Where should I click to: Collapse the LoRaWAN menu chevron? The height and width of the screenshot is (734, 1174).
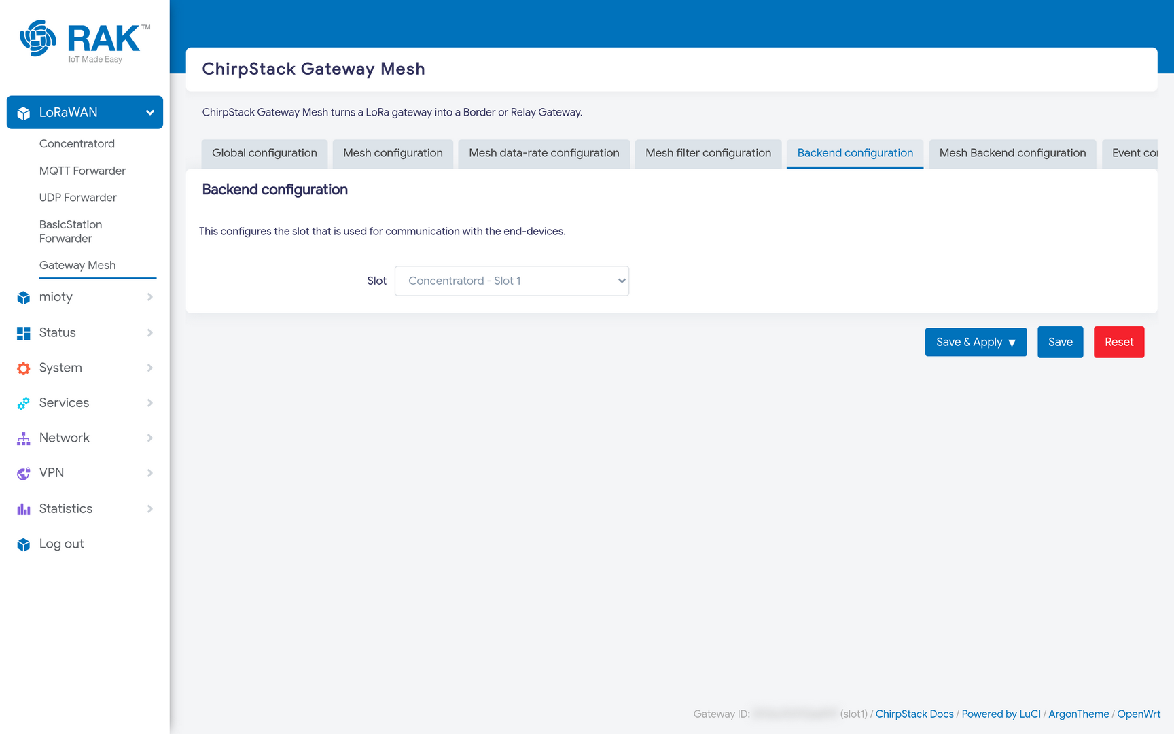149,113
